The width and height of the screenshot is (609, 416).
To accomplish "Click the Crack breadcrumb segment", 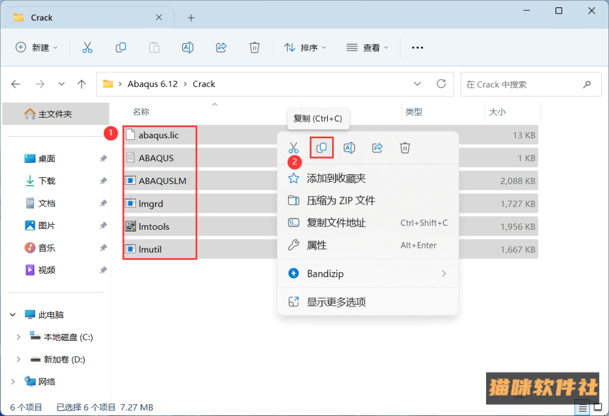I will point(204,84).
